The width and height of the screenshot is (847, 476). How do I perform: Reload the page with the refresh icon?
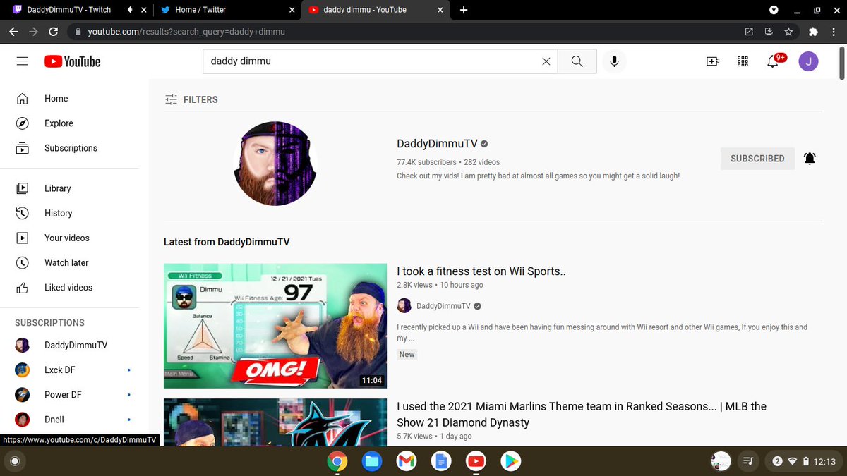(53, 32)
